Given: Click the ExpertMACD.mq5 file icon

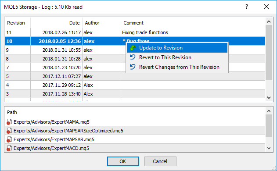Looking at the screenshot, I should [9, 148].
